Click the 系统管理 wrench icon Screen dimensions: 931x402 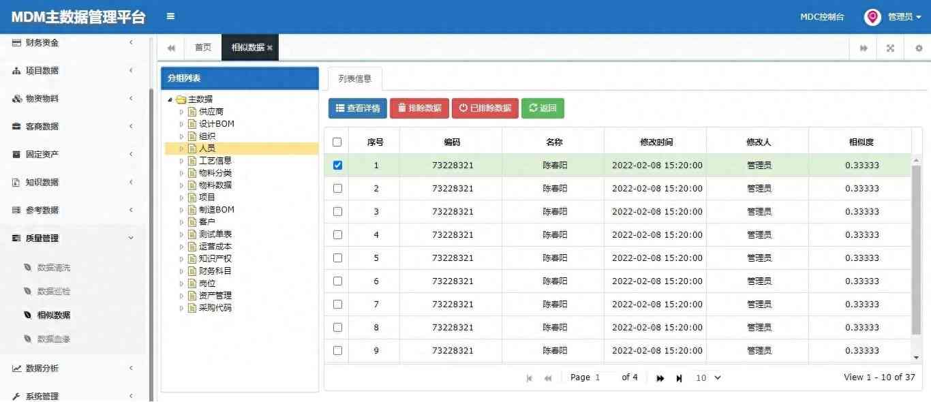(17, 397)
